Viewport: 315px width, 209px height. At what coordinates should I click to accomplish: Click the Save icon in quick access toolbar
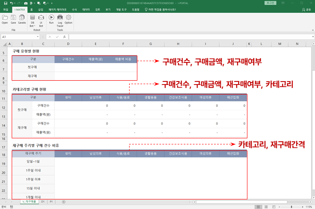pos(6,3)
